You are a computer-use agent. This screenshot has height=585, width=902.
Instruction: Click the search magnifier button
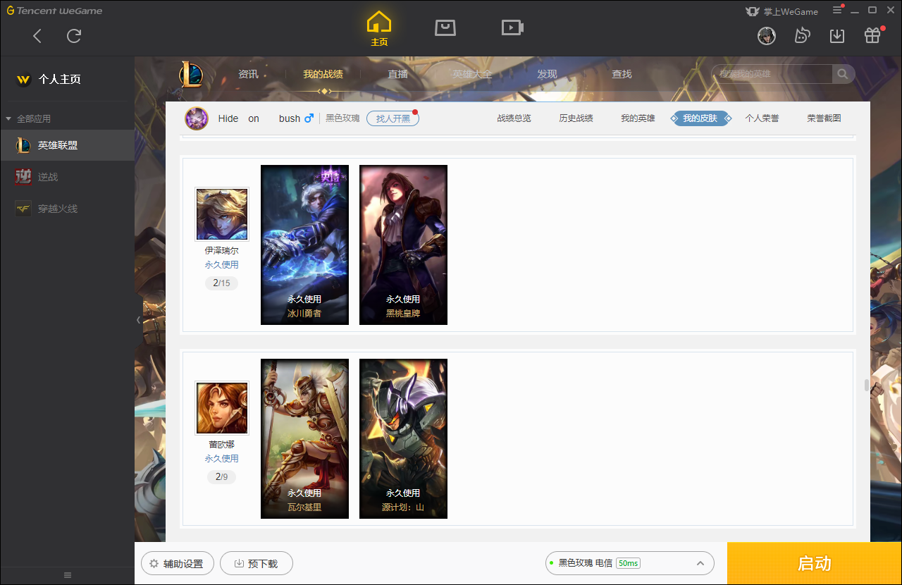point(843,74)
